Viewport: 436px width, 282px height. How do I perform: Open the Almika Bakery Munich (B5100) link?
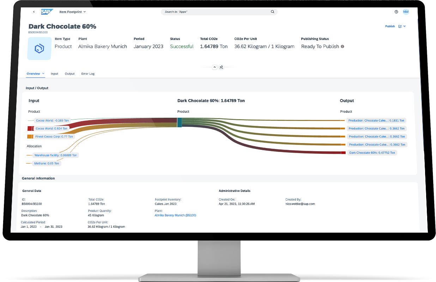175,215
